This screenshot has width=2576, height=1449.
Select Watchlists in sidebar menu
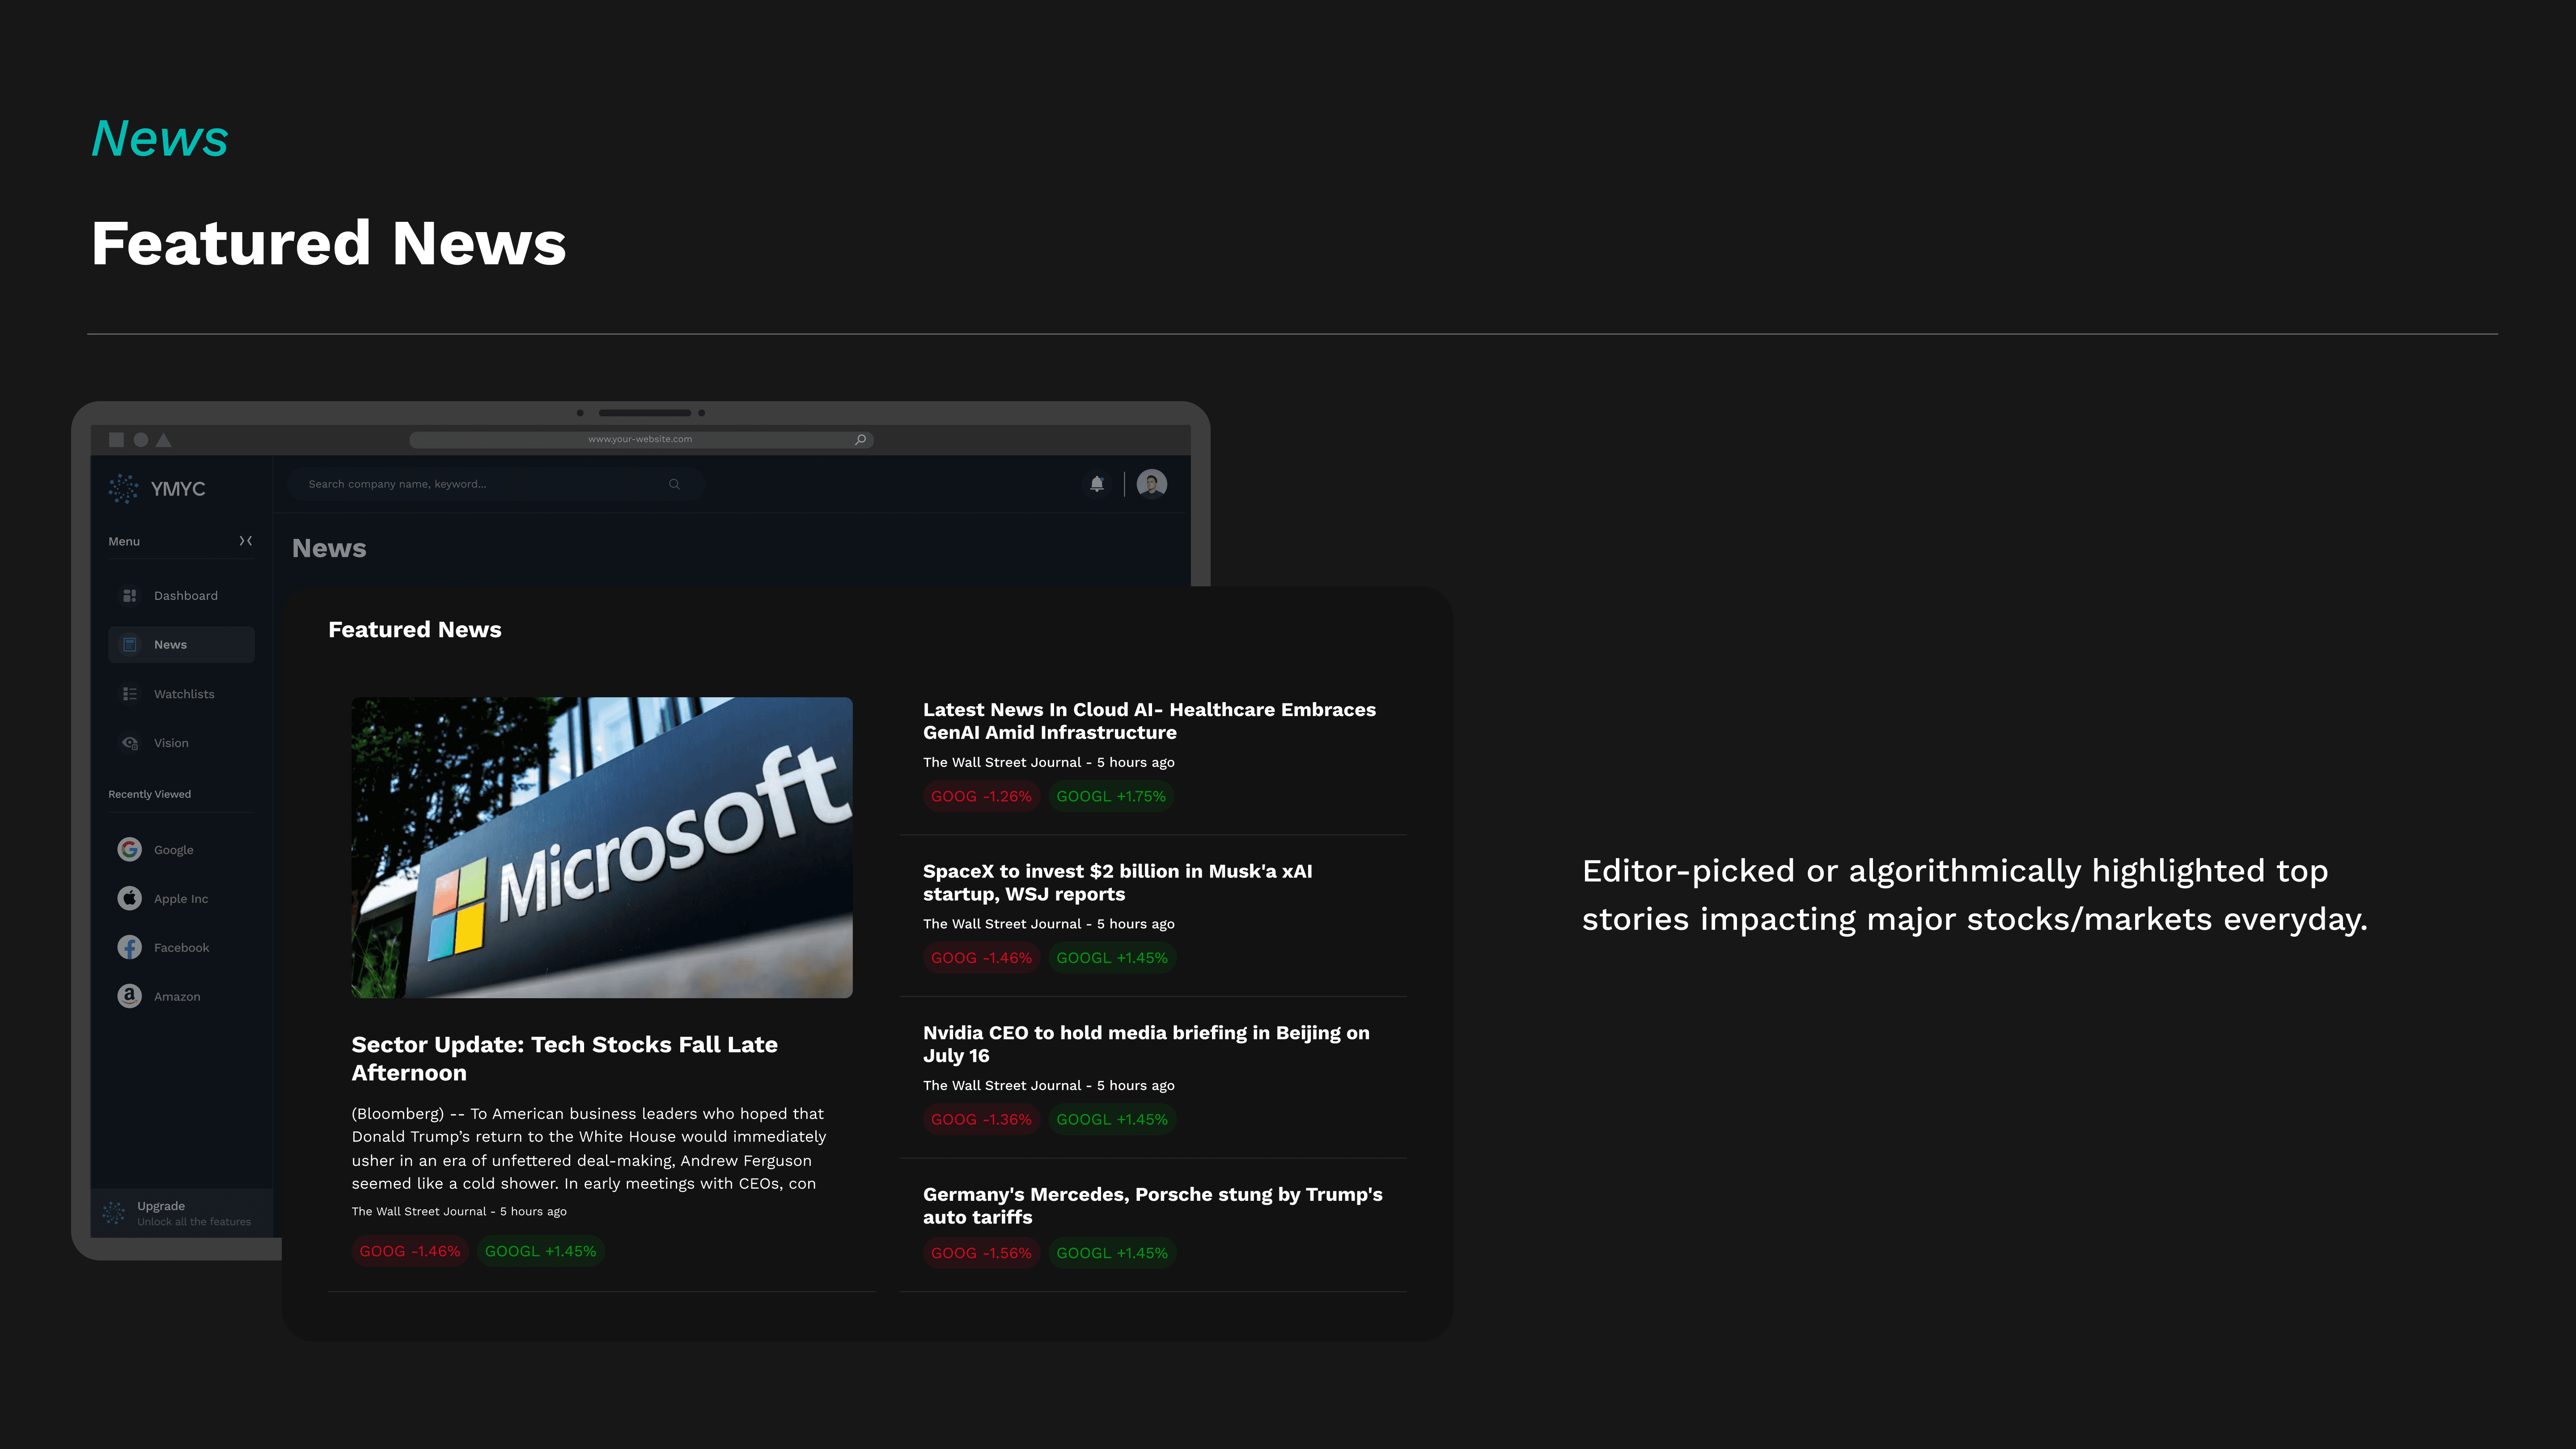[184, 694]
